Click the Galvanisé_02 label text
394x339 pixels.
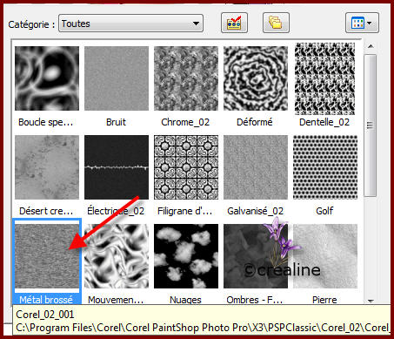[x=256, y=211]
